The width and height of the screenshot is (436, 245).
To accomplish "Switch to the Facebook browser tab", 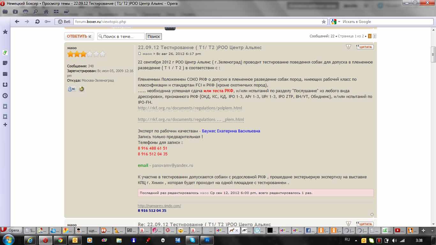I will click(309, 230).
